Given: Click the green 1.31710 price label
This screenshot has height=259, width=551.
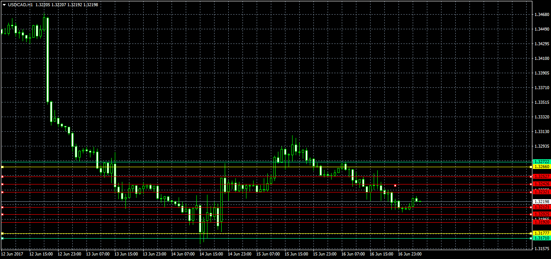Looking at the screenshot, I should coord(542,238).
